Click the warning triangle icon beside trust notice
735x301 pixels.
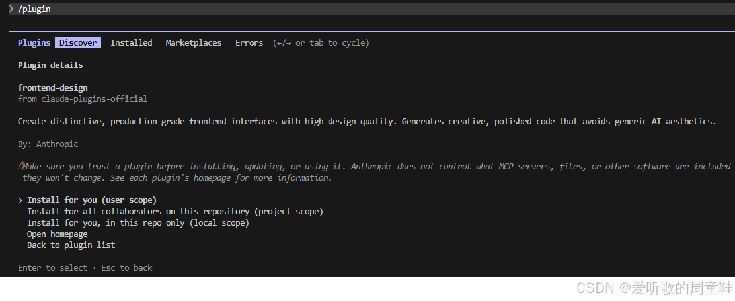[x=22, y=165]
